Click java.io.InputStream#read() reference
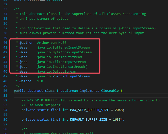The width and height of the screenshot is (168, 134). click(62, 67)
